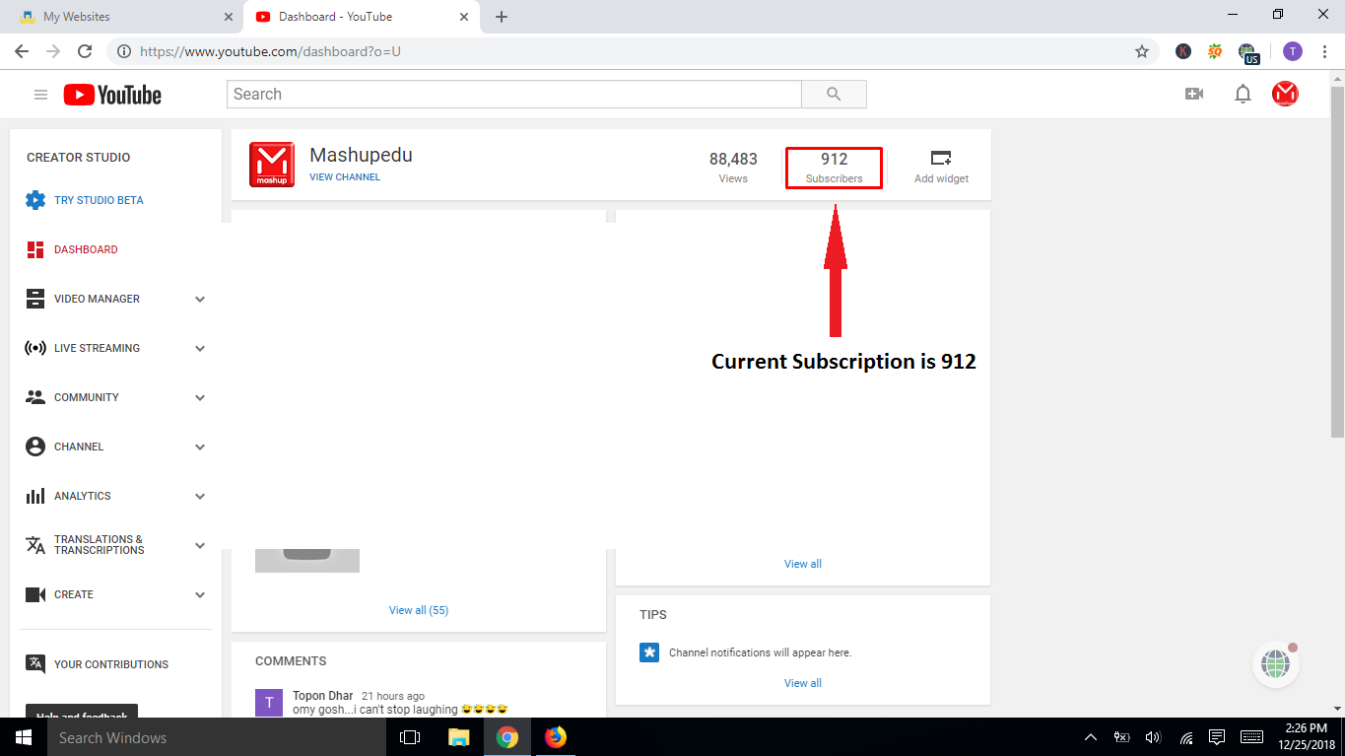The image size is (1345, 756).
Task: Select Dashboard in Creator Studio sidebar
Action: (86, 249)
